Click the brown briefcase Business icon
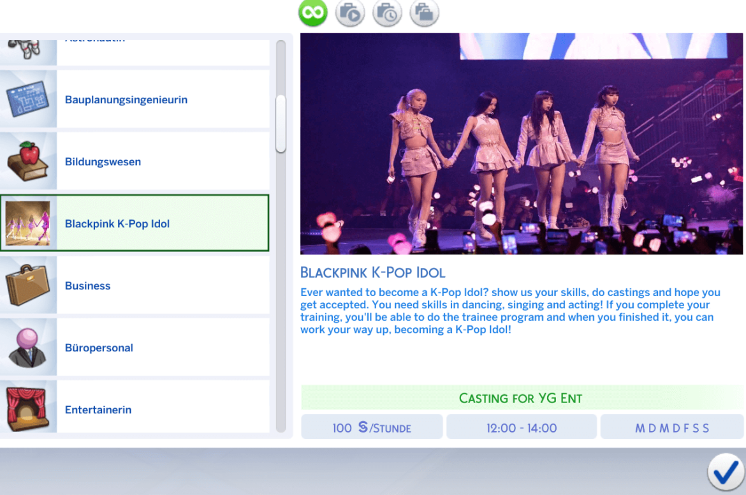Screen dimensions: 746x495 pyautogui.click(x=27, y=286)
